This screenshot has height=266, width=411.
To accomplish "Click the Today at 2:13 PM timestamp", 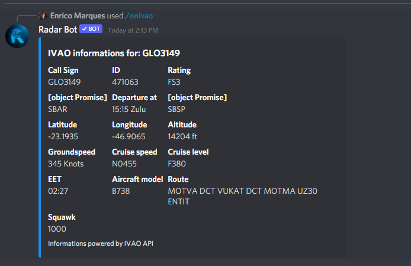I will point(133,30).
